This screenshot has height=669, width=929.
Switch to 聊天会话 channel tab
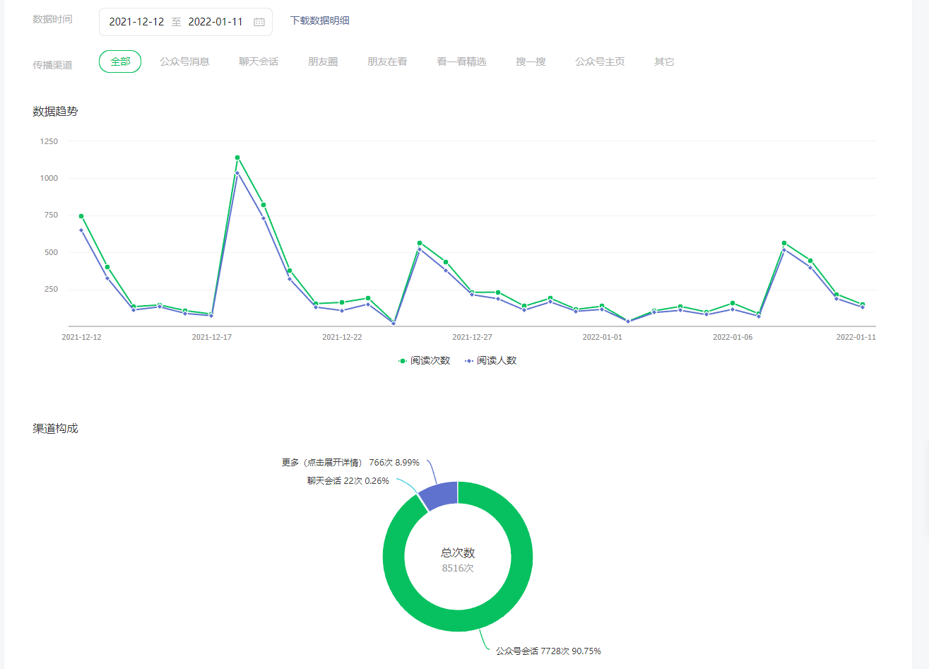click(259, 61)
